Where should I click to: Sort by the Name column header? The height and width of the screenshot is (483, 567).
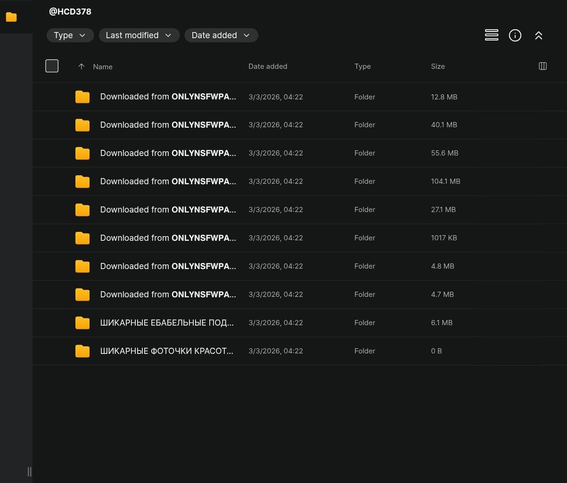click(x=103, y=67)
